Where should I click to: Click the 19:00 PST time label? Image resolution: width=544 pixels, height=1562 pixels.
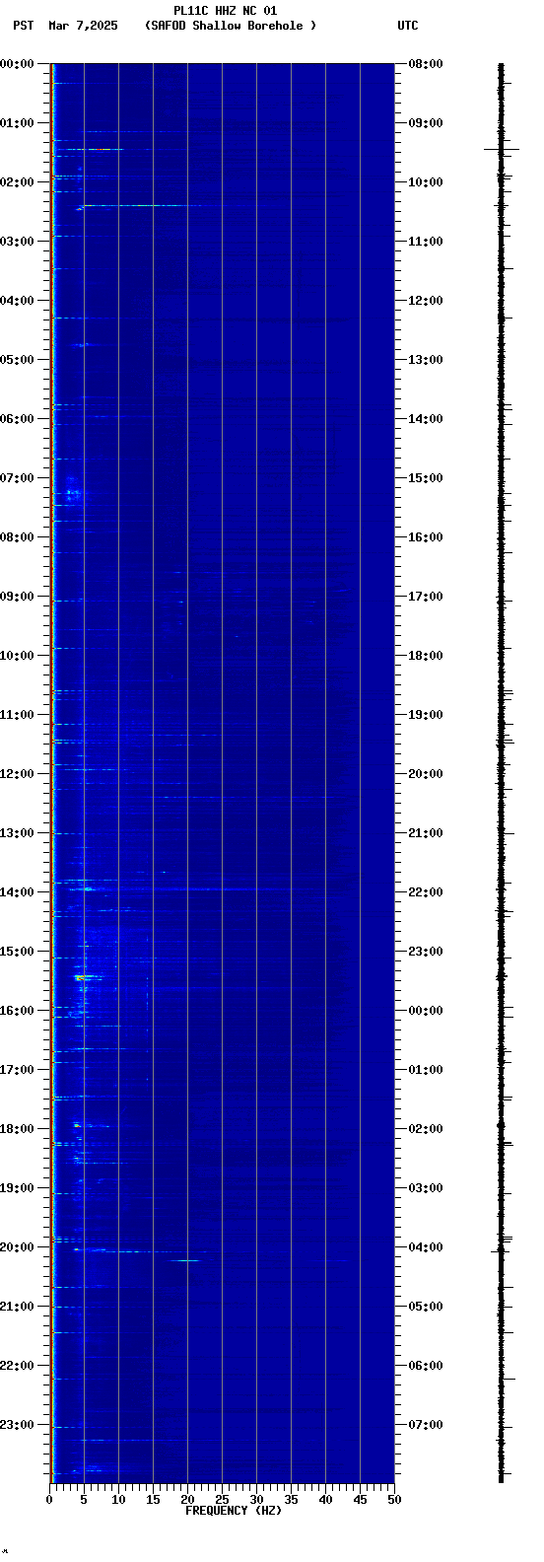18,1188
